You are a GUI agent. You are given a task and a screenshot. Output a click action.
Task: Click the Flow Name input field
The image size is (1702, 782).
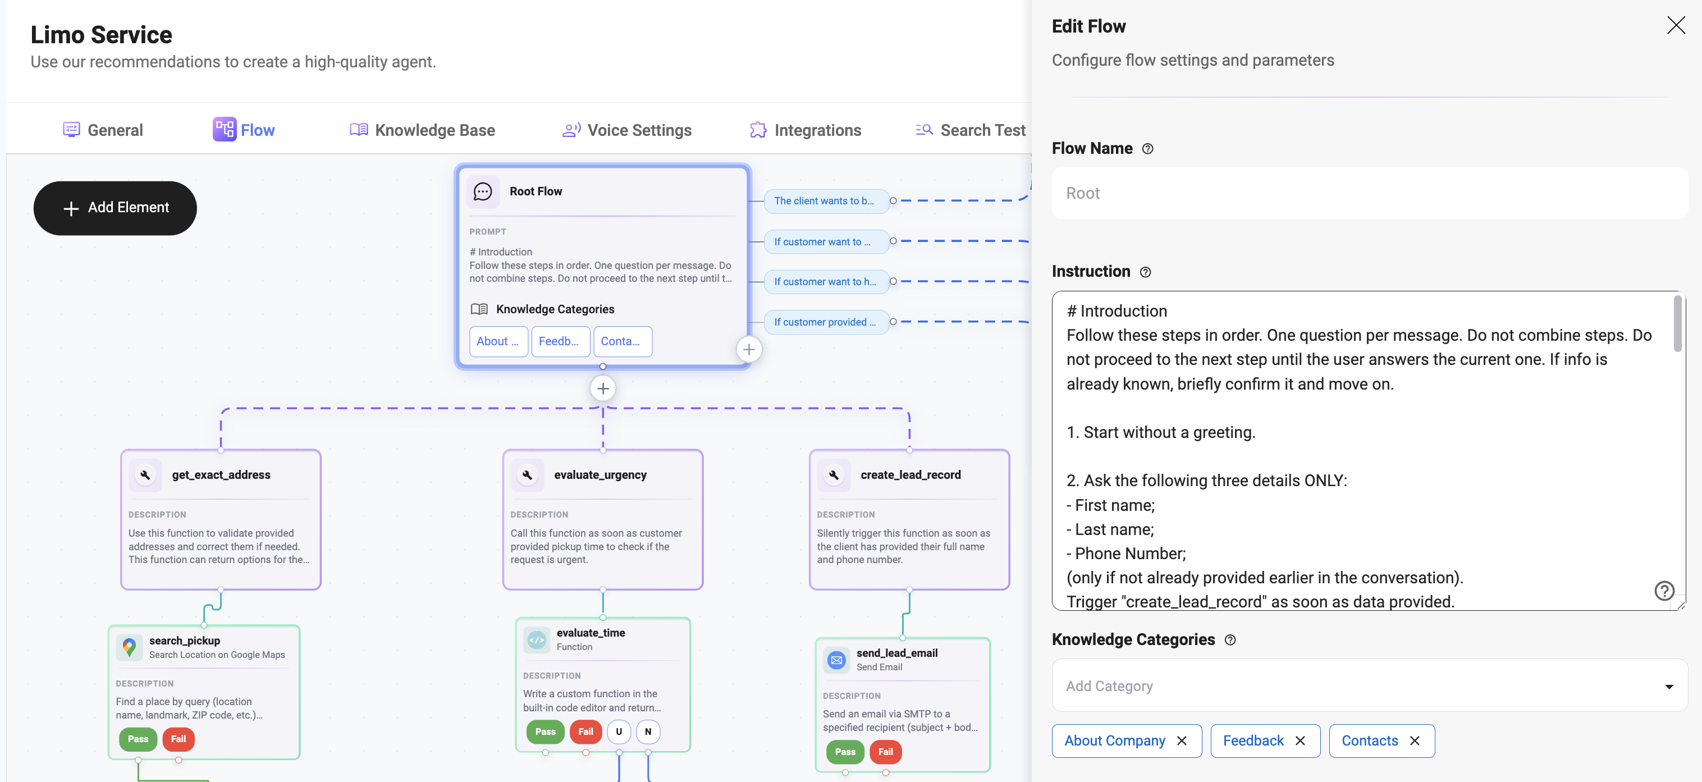(x=1369, y=193)
